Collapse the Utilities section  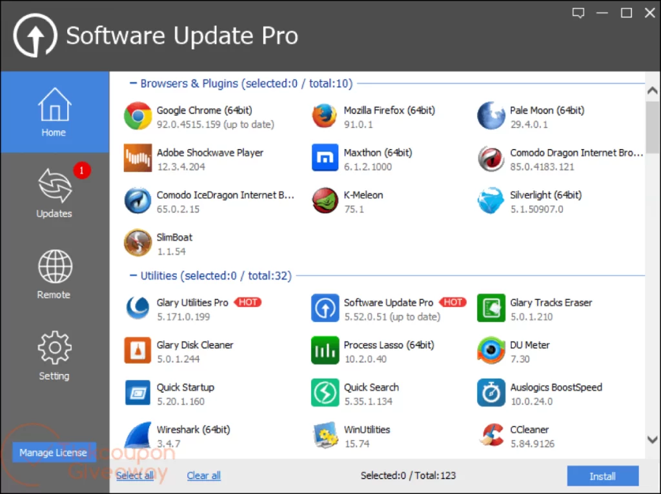coord(134,276)
